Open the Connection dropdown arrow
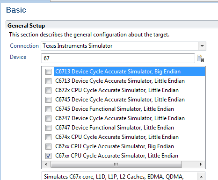 click(202, 46)
